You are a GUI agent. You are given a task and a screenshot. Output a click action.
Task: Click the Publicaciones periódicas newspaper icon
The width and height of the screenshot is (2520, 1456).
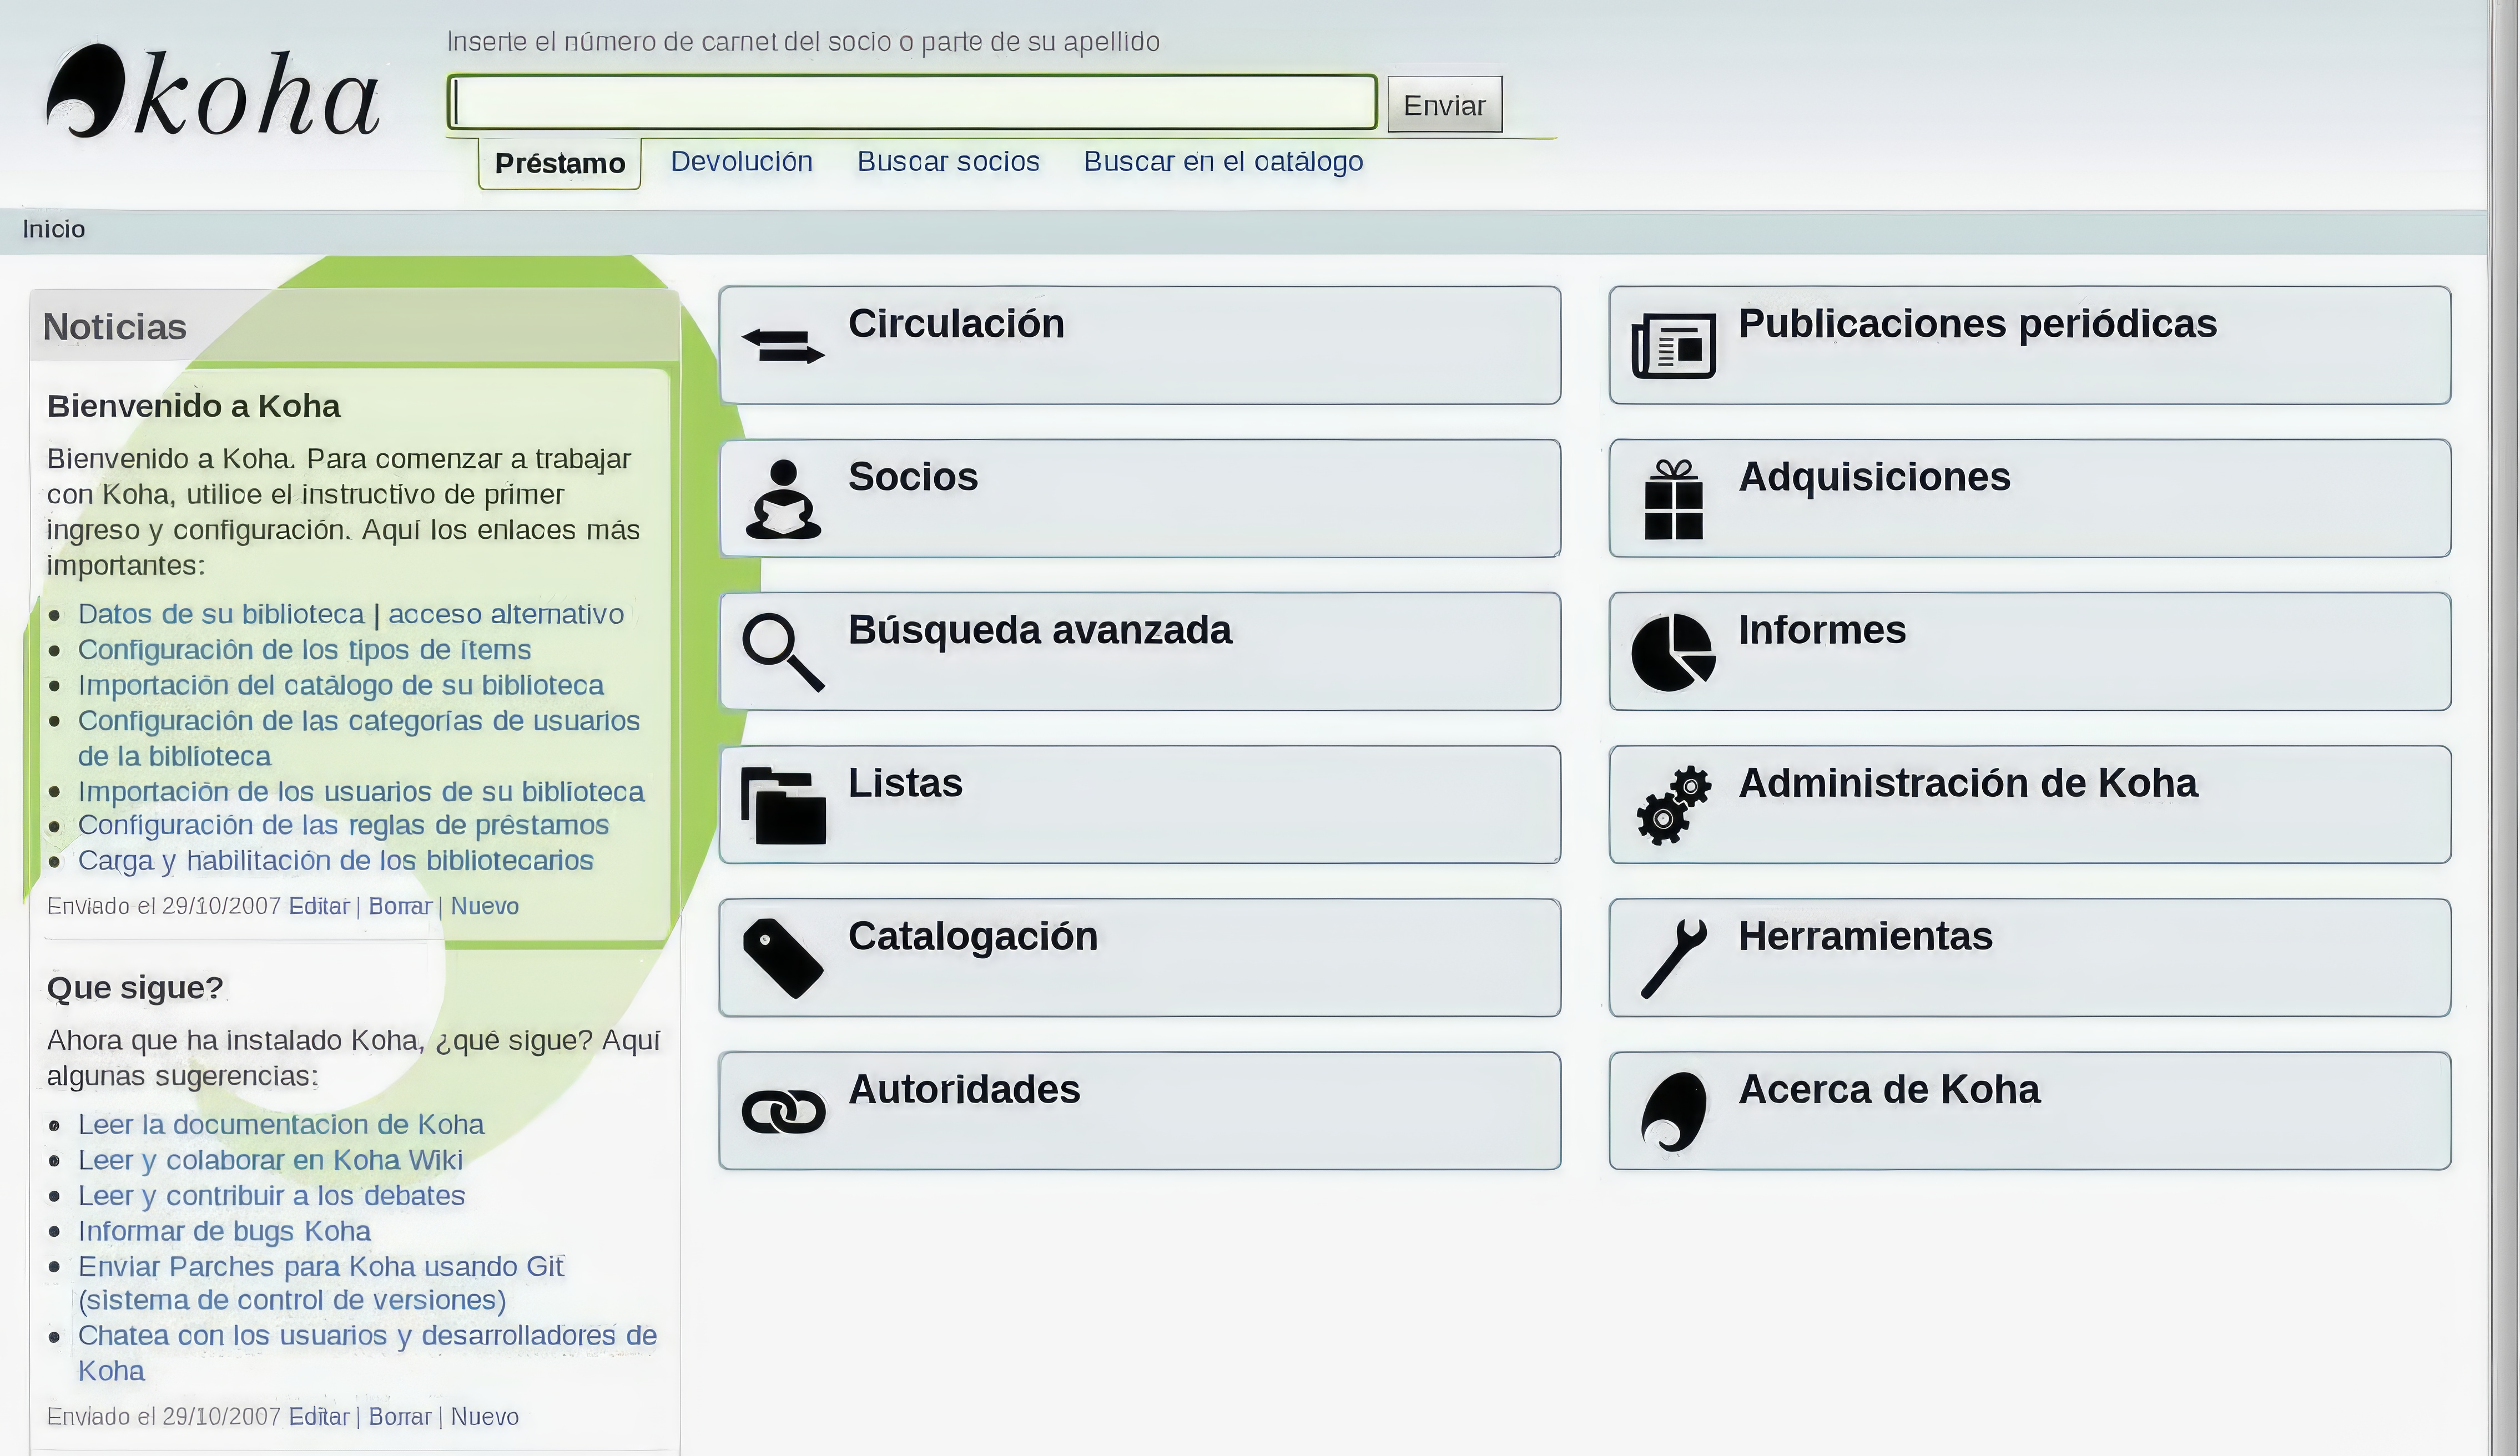pyautogui.click(x=1673, y=346)
